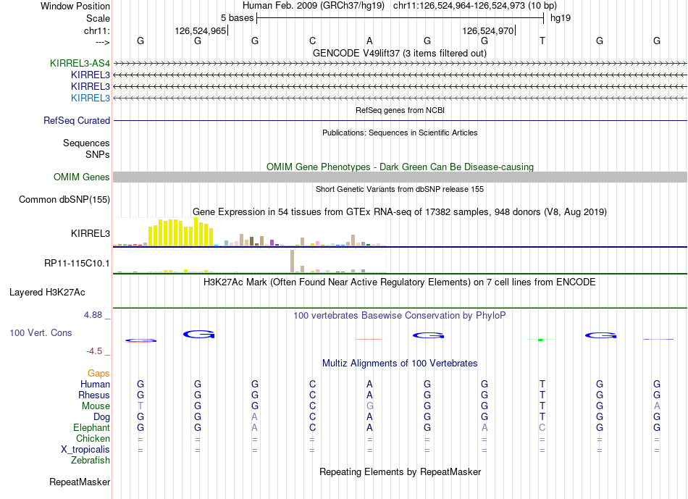
Task: Select the 100 Vert. Cons label
Action: point(41,332)
